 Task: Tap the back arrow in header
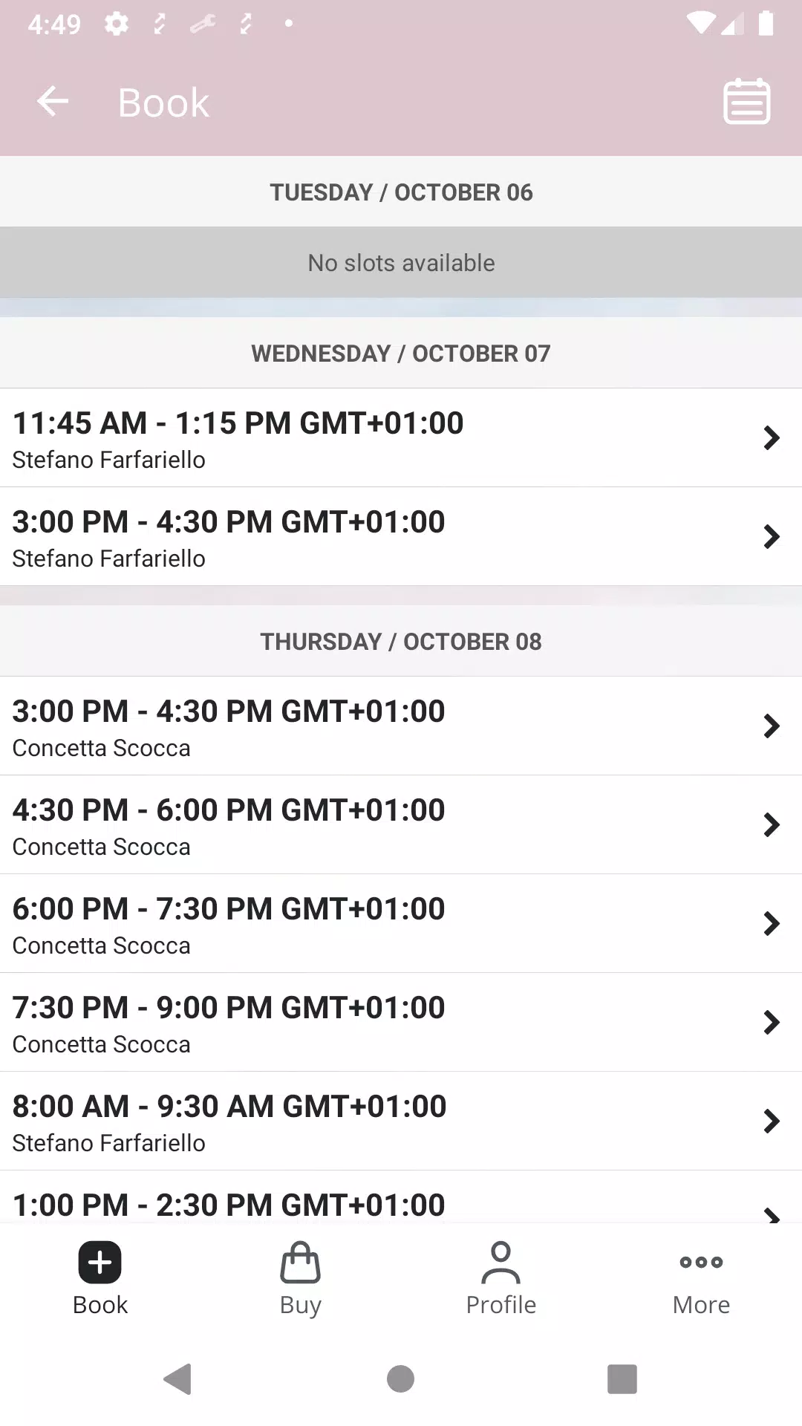[53, 102]
